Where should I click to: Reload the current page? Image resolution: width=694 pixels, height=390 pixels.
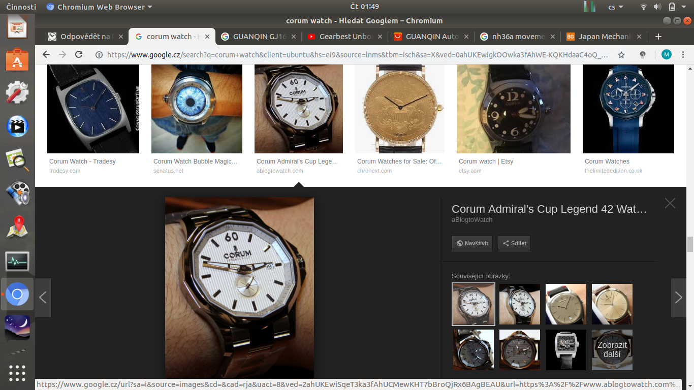coord(79,55)
